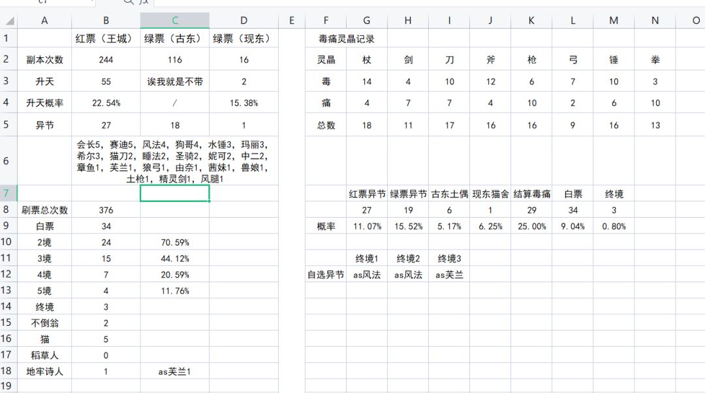The height and width of the screenshot is (393, 705).
Task: Click the 异节 label in column A
Action: click(44, 125)
